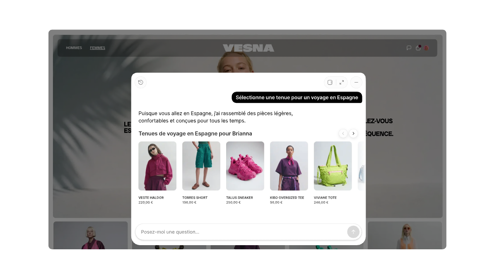Click the 'Sélectionne une tenue' message bubble
Viewport: 497px width, 280px height.
pyautogui.click(x=297, y=97)
